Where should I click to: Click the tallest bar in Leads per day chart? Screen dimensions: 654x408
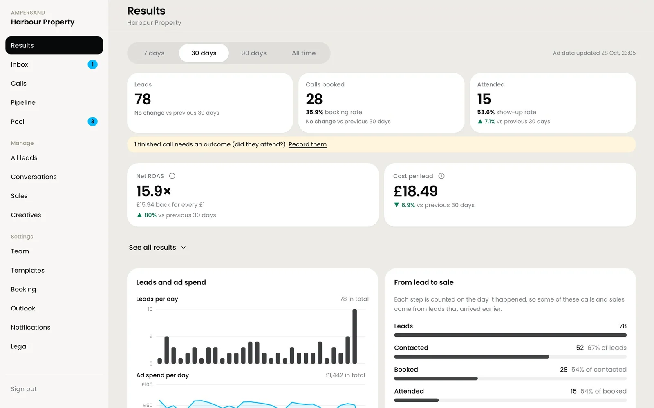click(x=354, y=336)
